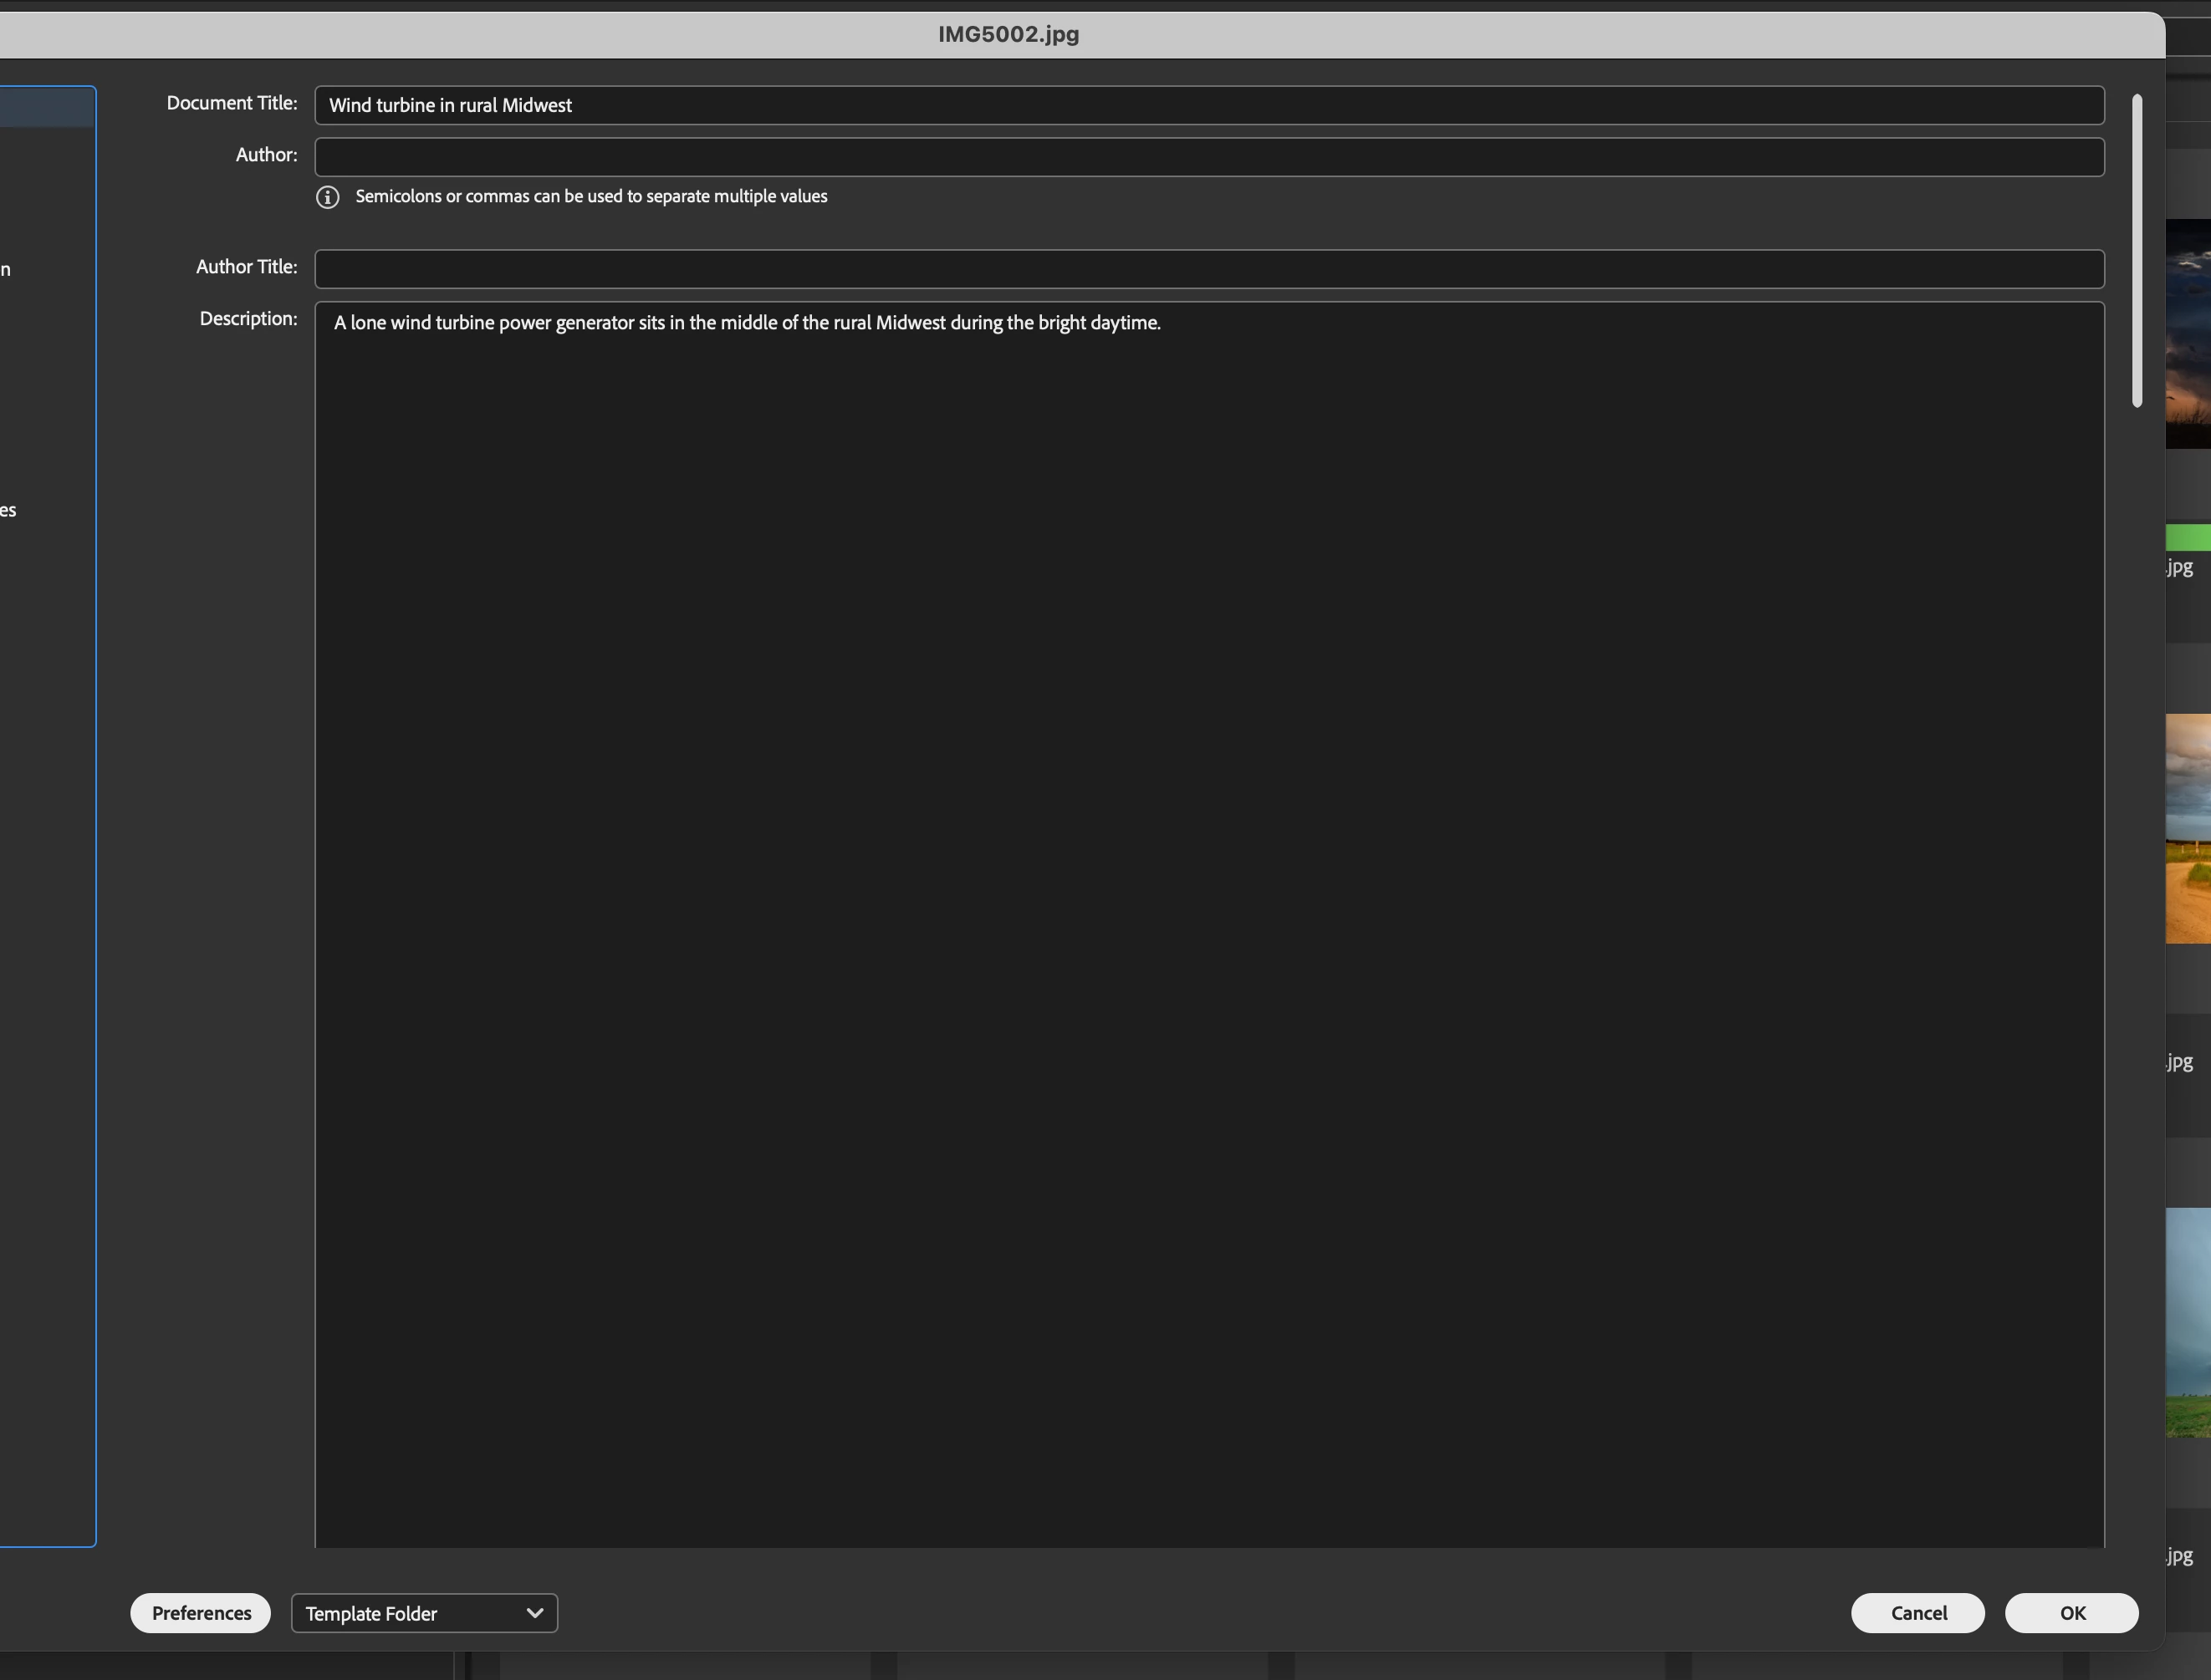Select sidebar category ending in letter n
The height and width of the screenshot is (1680, 2211).
[x=6, y=269]
